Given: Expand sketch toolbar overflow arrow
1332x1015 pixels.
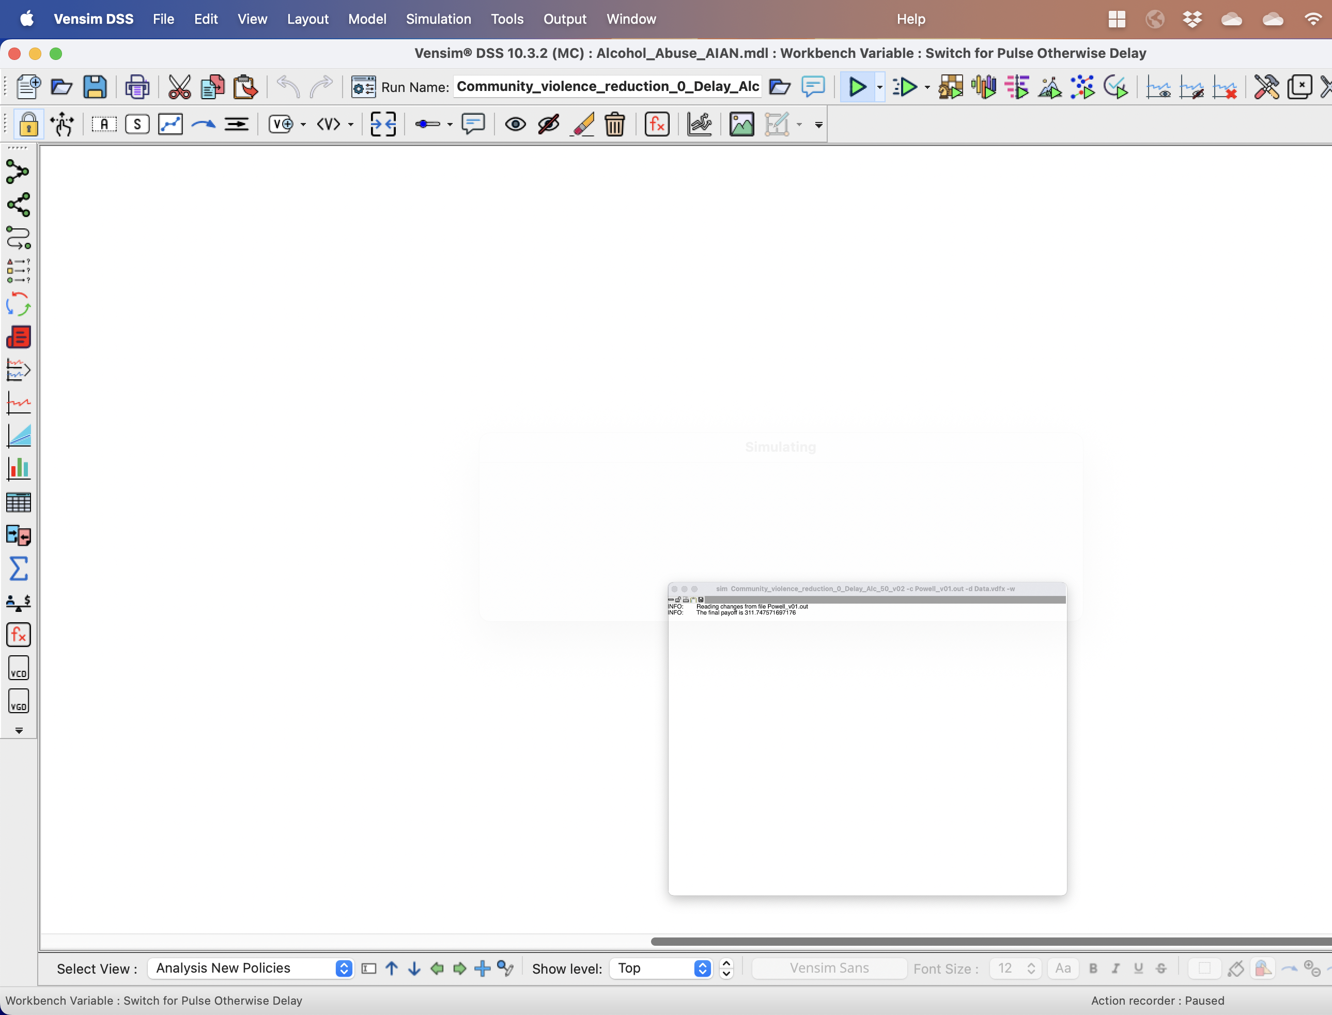Looking at the screenshot, I should (x=818, y=125).
